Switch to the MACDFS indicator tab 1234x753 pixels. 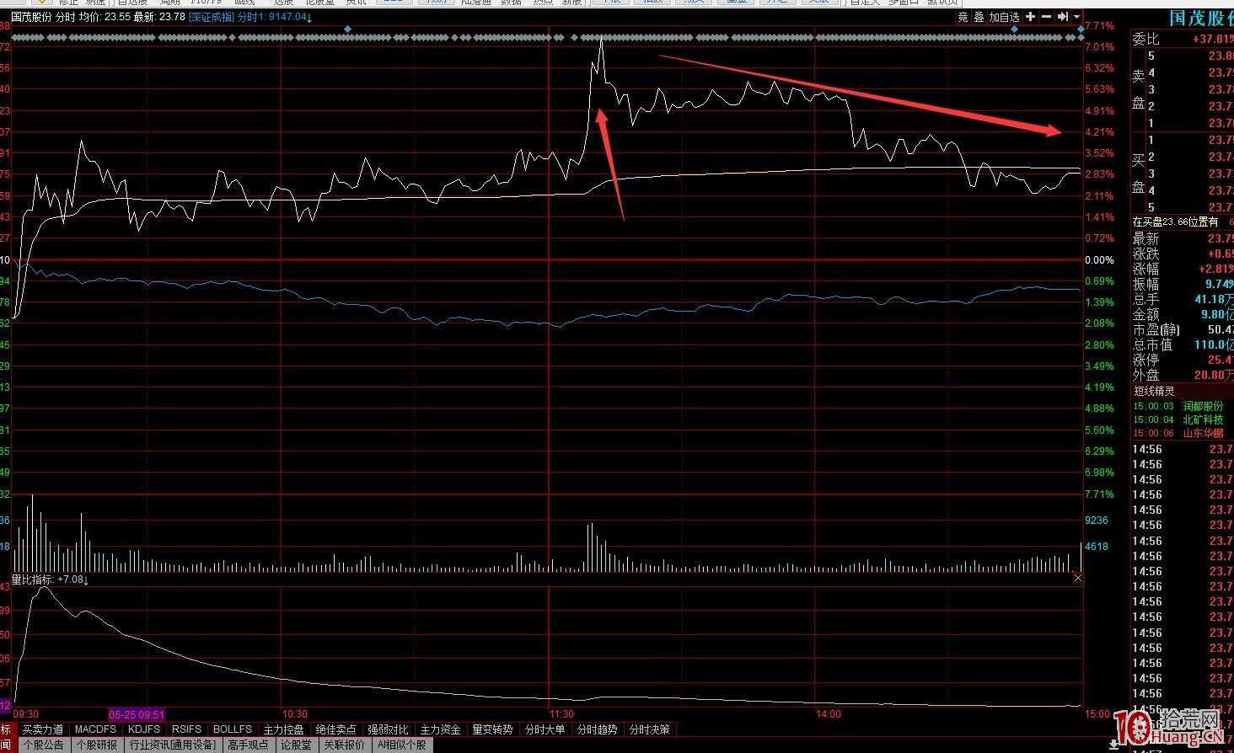pyautogui.click(x=95, y=729)
